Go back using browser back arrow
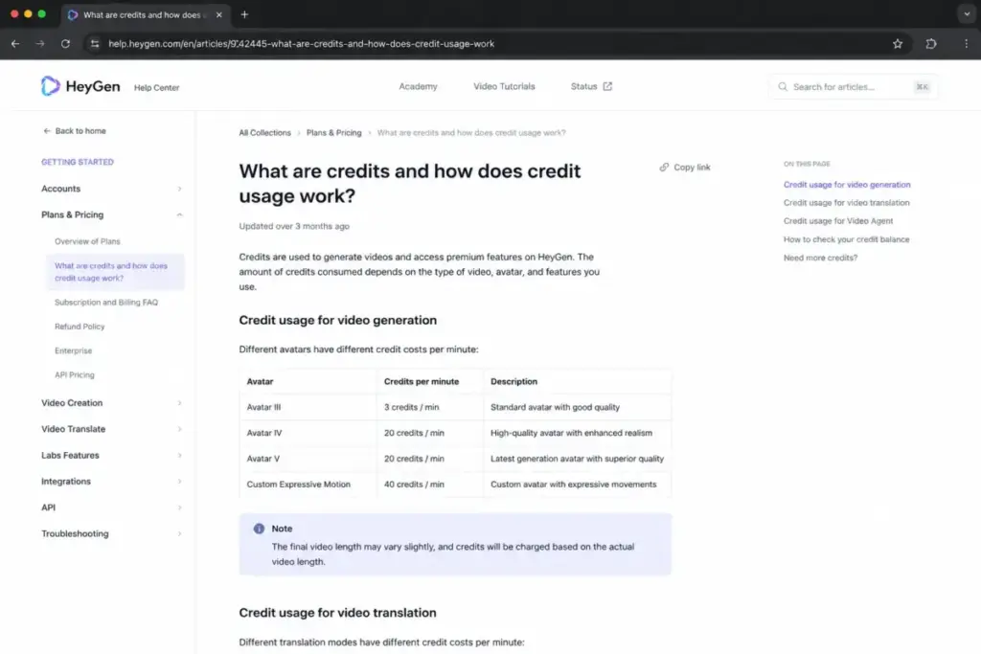Viewport: 981px width, 654px height. pos(15,44)
